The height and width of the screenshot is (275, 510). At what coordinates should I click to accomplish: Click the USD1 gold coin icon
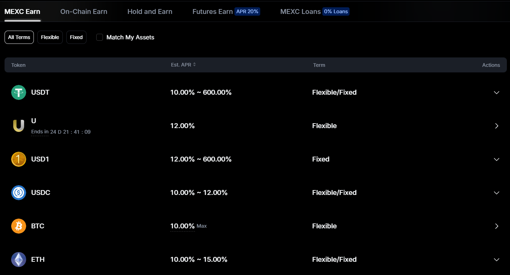pos(18,159)
